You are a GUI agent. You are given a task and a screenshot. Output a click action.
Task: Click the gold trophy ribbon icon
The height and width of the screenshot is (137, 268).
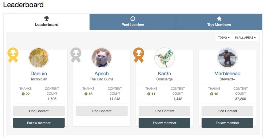click(x=13, y=55)
